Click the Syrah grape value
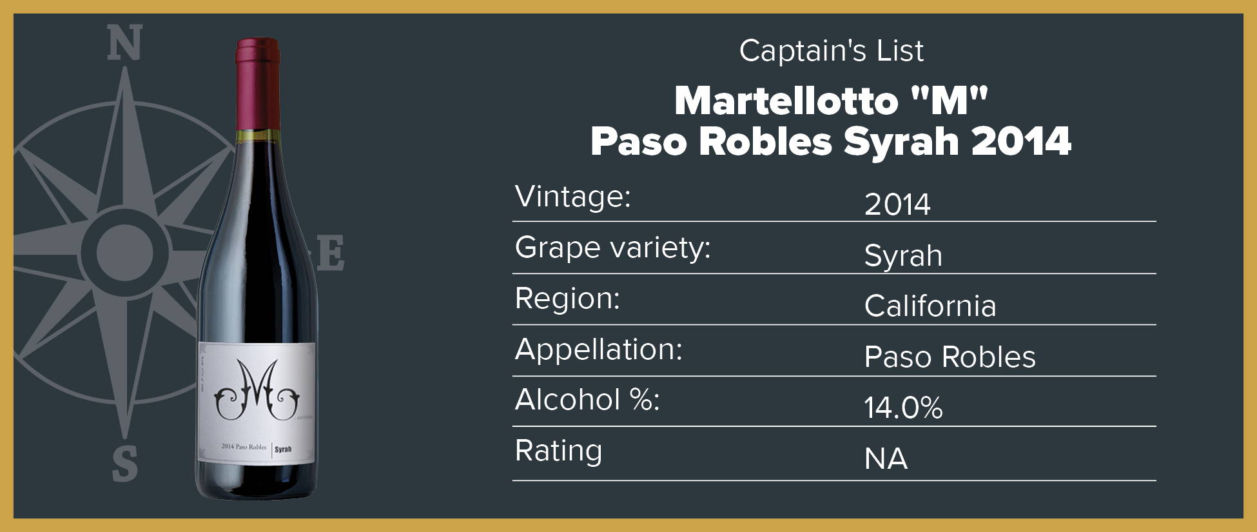Viewport: 1257px width, 532px height. click(903, 256)
